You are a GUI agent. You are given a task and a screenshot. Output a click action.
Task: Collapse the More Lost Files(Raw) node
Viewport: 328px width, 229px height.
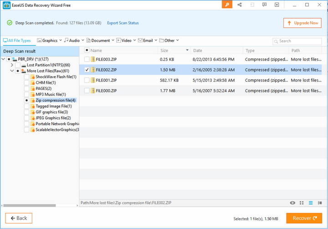click(12, 71)
